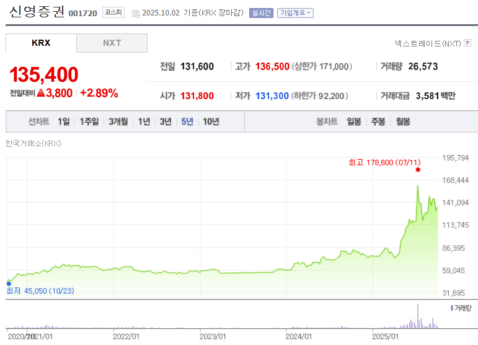Click the 168,444 y-axis value

[455, 180]
